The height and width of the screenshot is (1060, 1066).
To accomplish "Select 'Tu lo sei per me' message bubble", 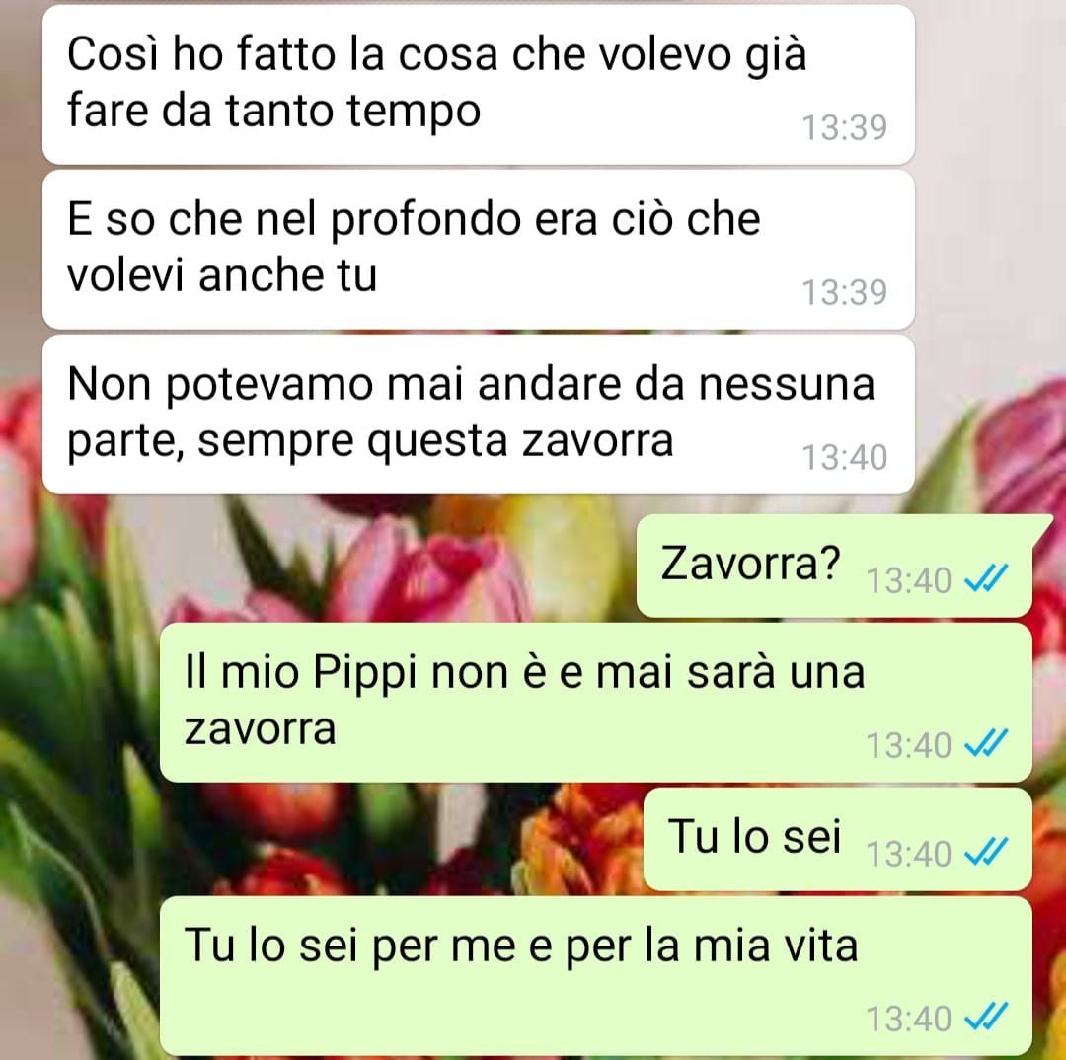I will 595,976.
